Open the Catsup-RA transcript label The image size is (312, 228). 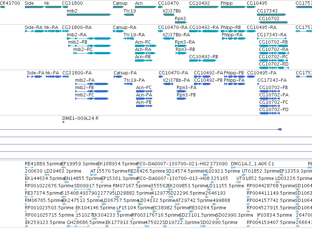tap(125, 27)
